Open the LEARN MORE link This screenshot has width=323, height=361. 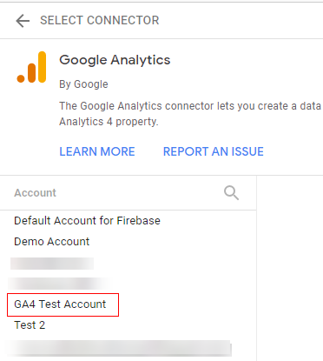coord(97,151)
